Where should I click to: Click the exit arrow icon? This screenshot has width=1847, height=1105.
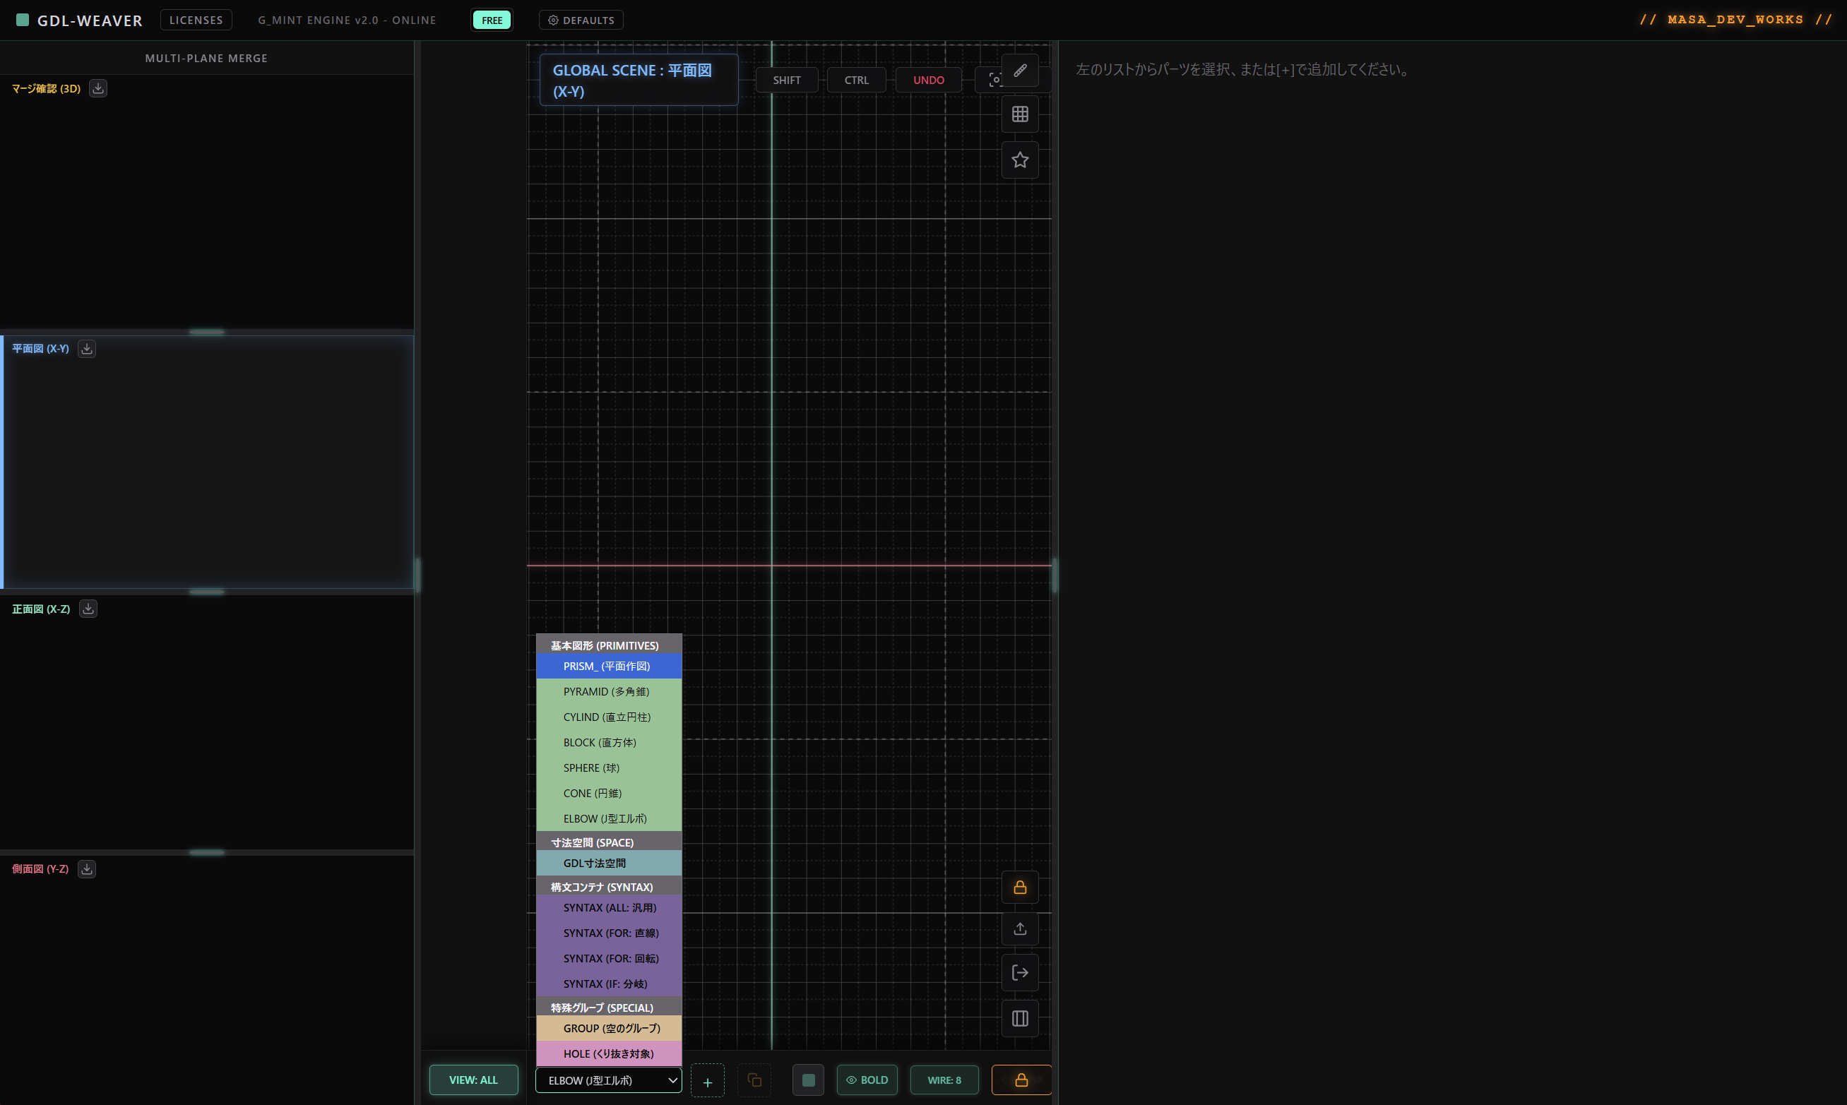(1020, 972)
